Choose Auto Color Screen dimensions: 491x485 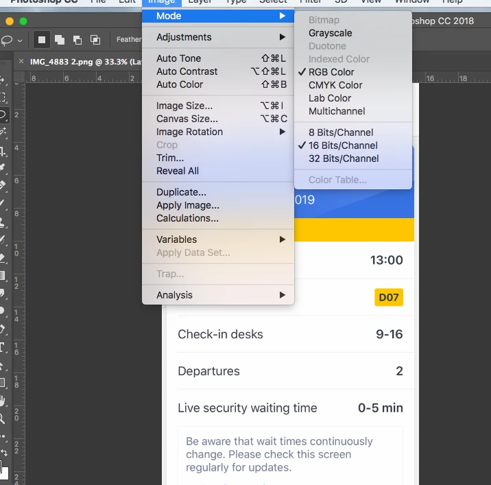(x=218, y=84)
